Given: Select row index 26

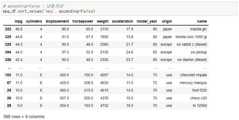Looking at the screenshot, I should (9, 98).
